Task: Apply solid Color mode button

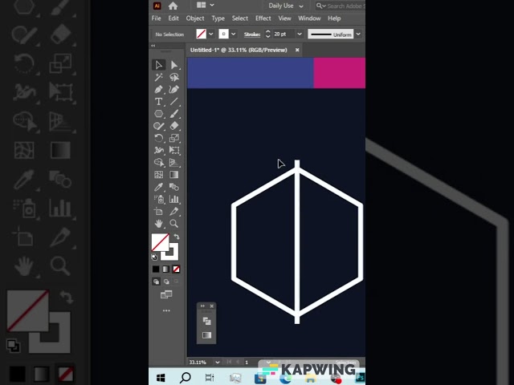Action: [x=156, y=269]
